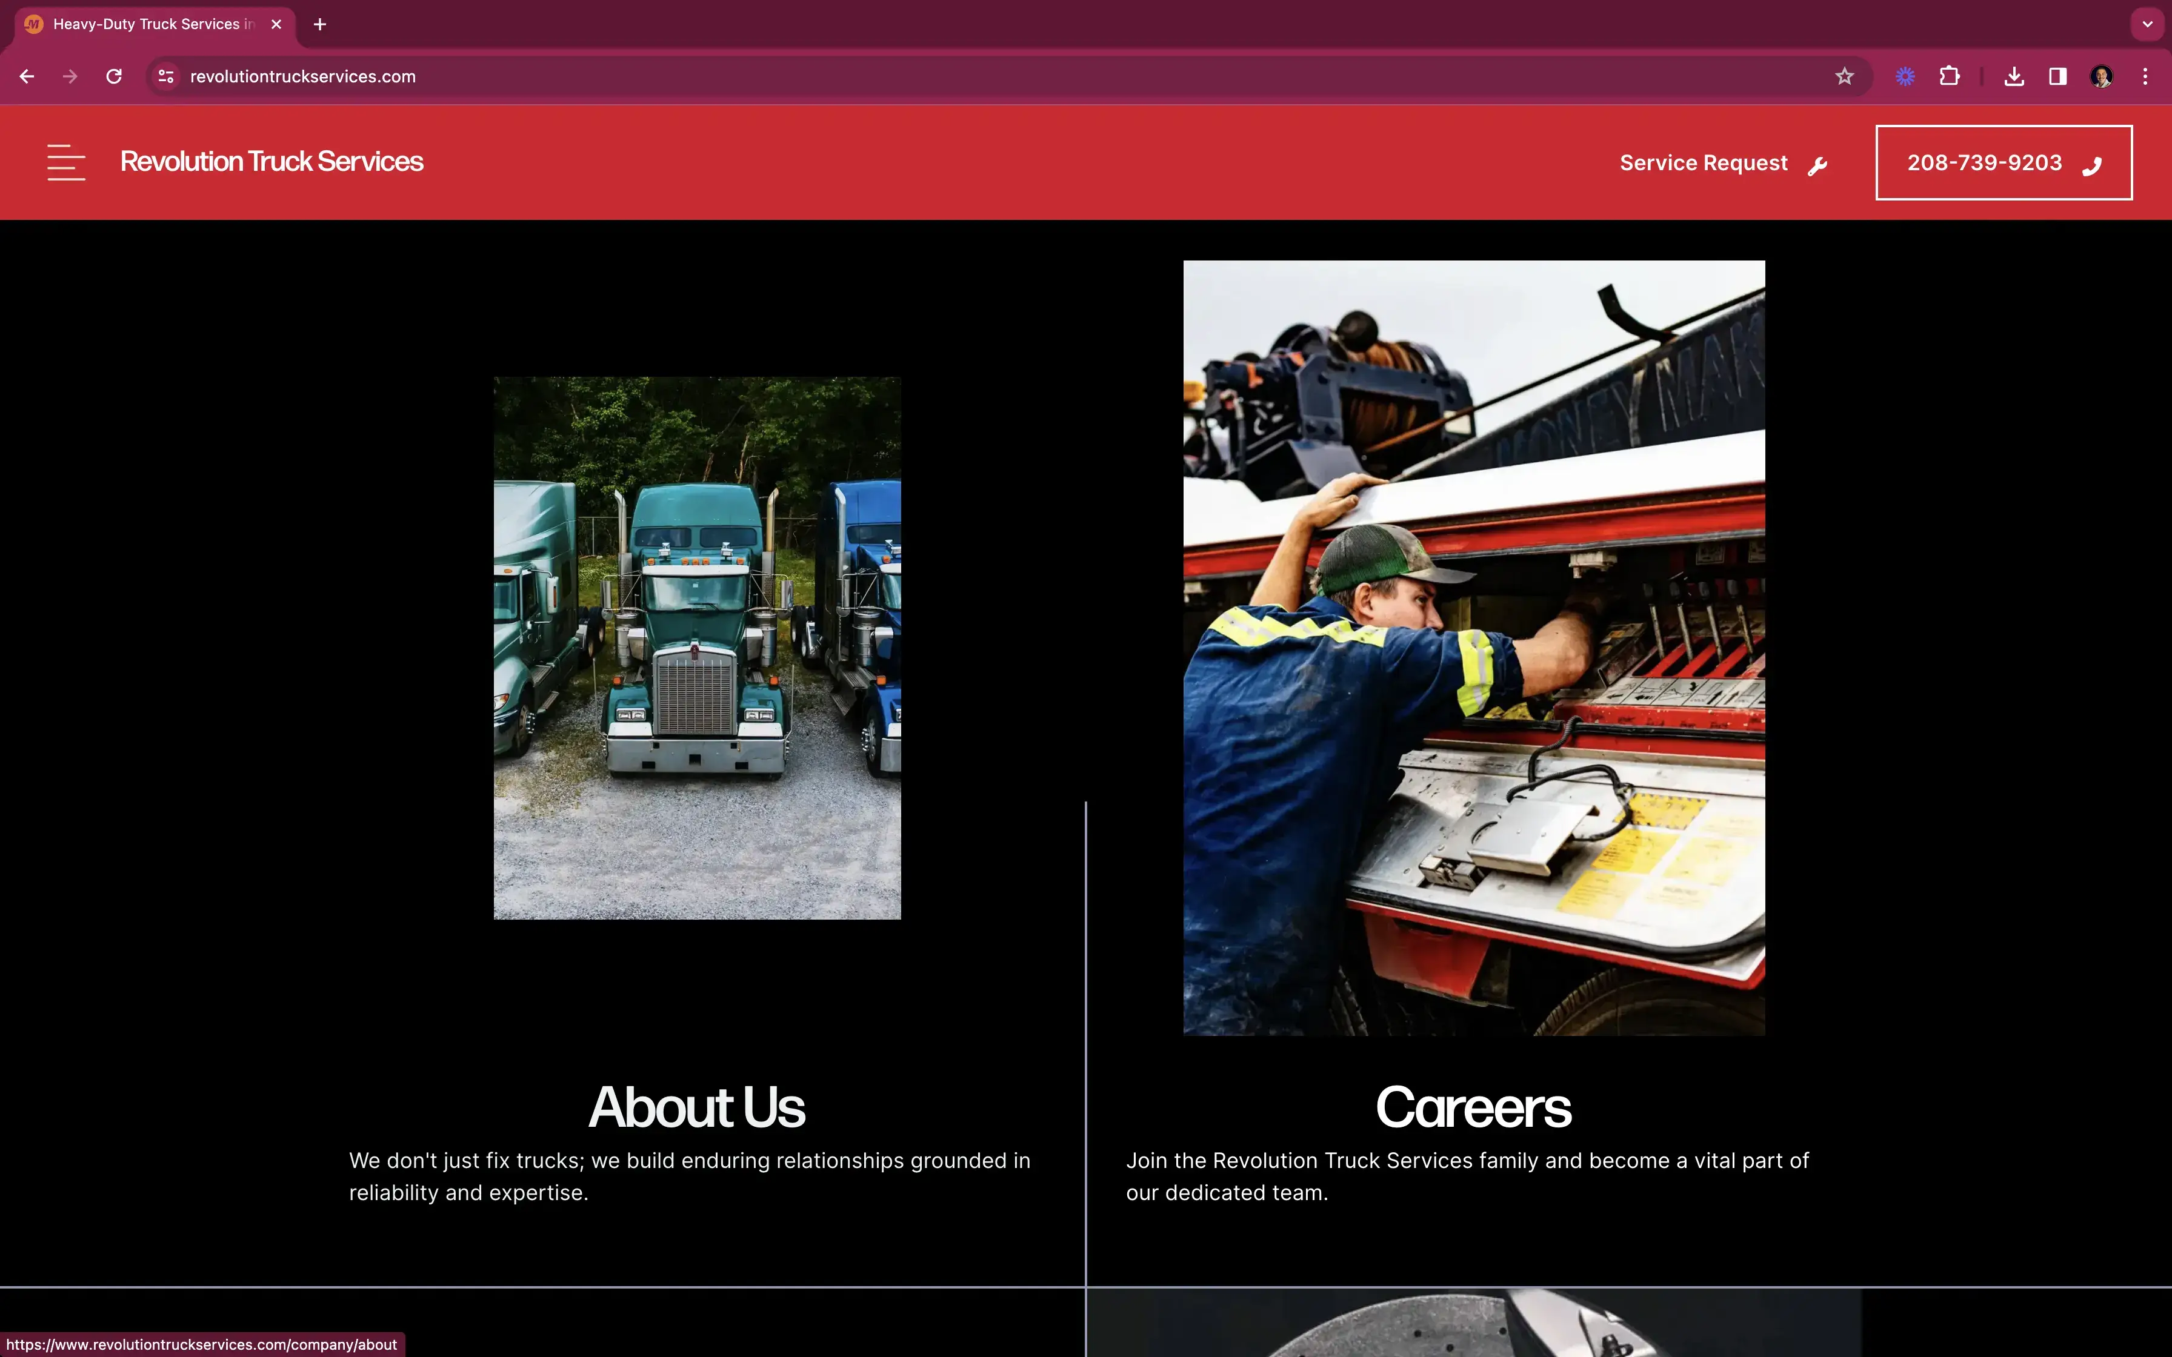Open a new browser tab
This screenshot has height=1357, width=2172.
tap(319, 24)
